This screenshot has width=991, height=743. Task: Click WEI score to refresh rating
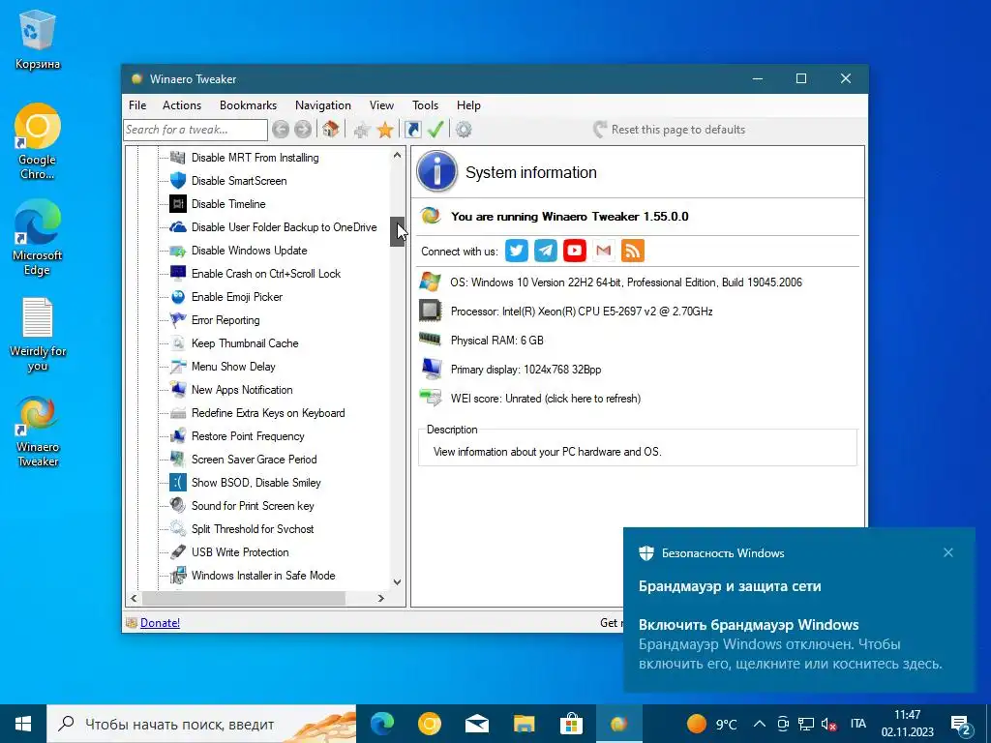[546, 399]
